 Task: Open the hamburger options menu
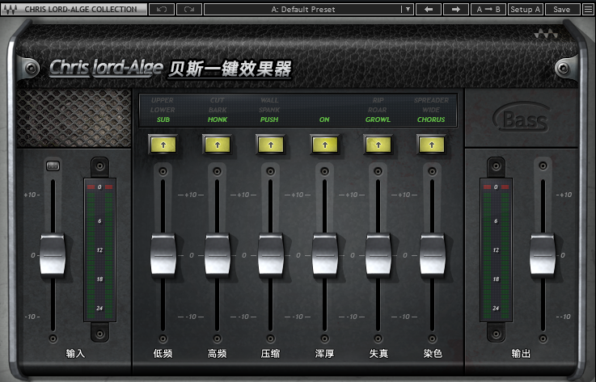(x=588, y=10)
